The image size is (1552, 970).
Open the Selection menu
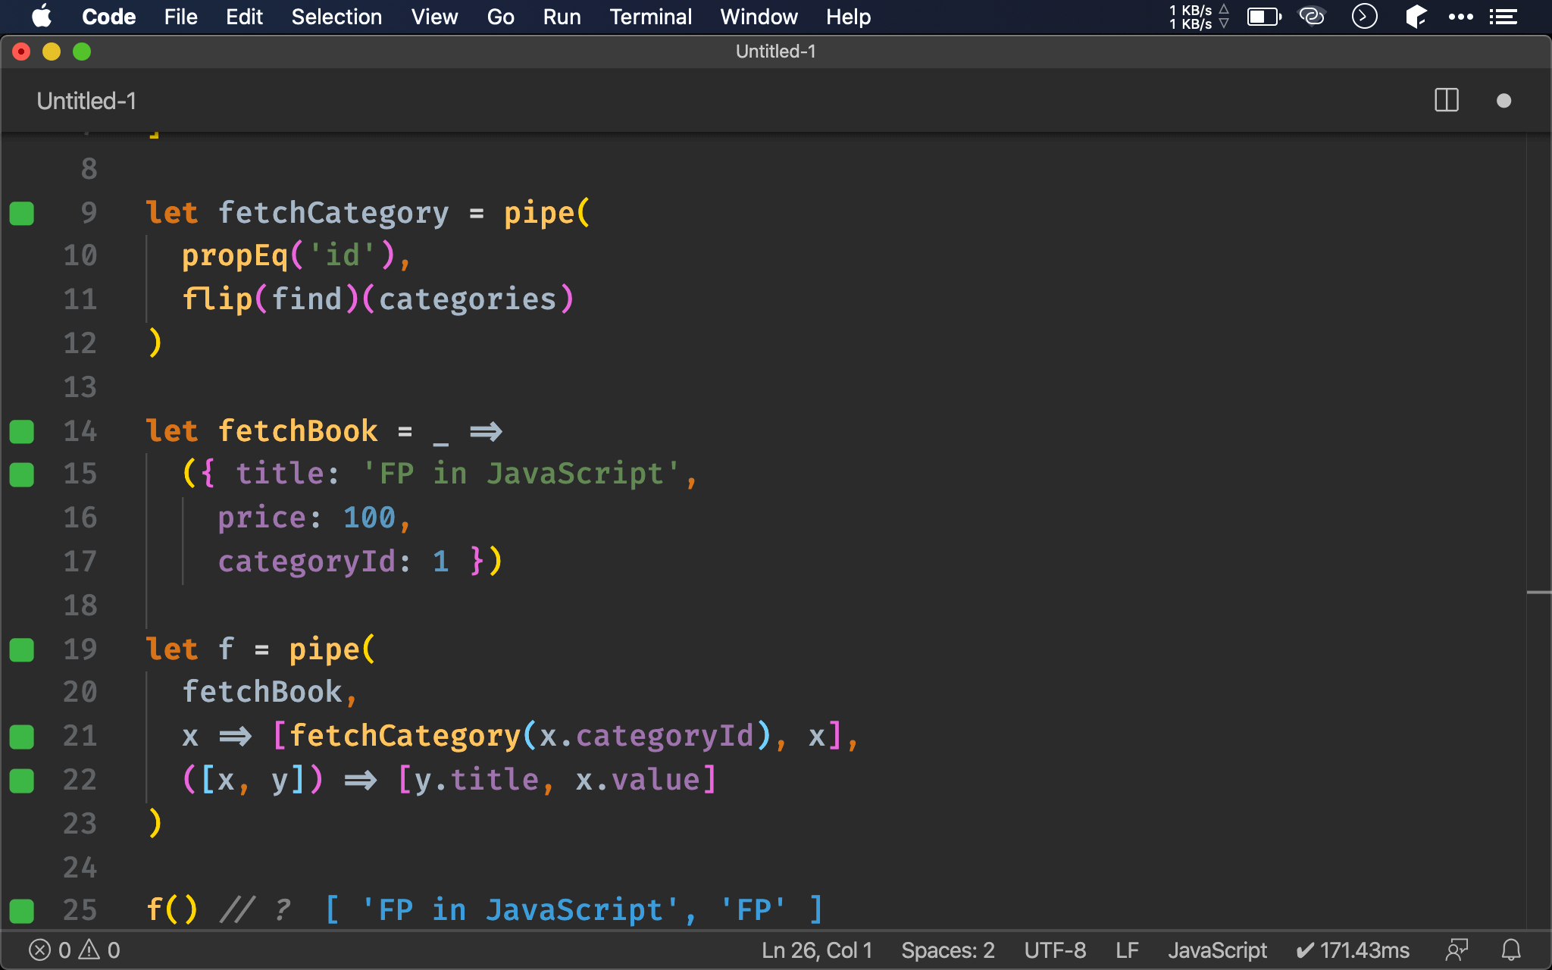(x=336, y=17)
